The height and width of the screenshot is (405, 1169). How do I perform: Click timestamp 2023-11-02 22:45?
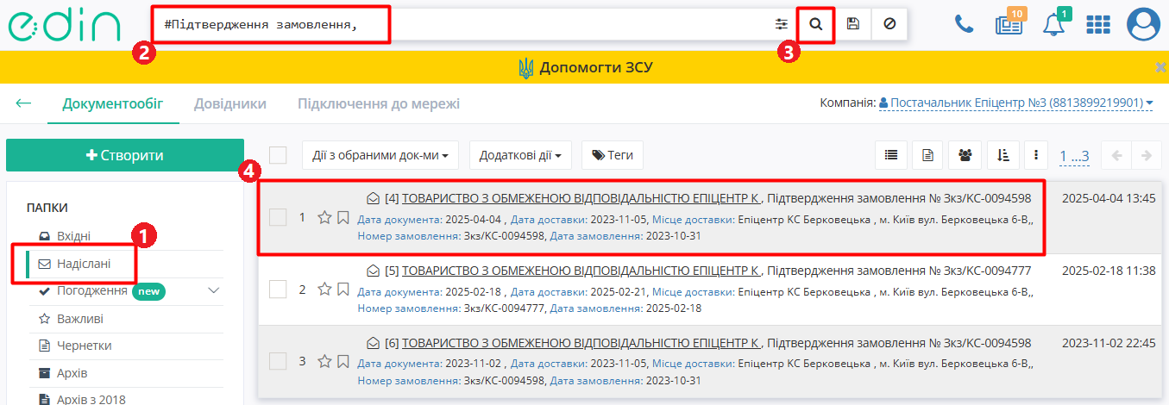coord(1109,343)
